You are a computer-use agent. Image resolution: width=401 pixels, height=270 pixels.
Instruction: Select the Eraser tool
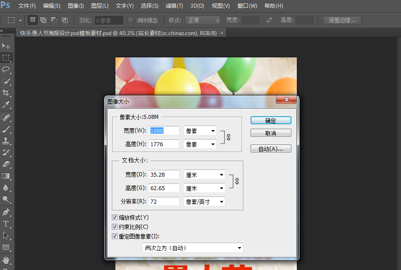(6, 164)
